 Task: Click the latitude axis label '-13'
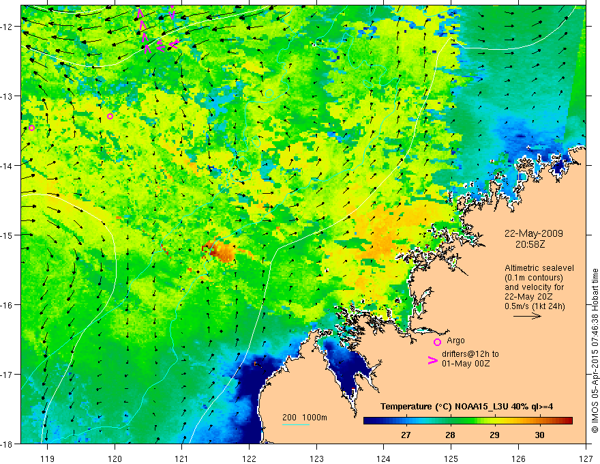pyautogui.click(x=7, y=96)
